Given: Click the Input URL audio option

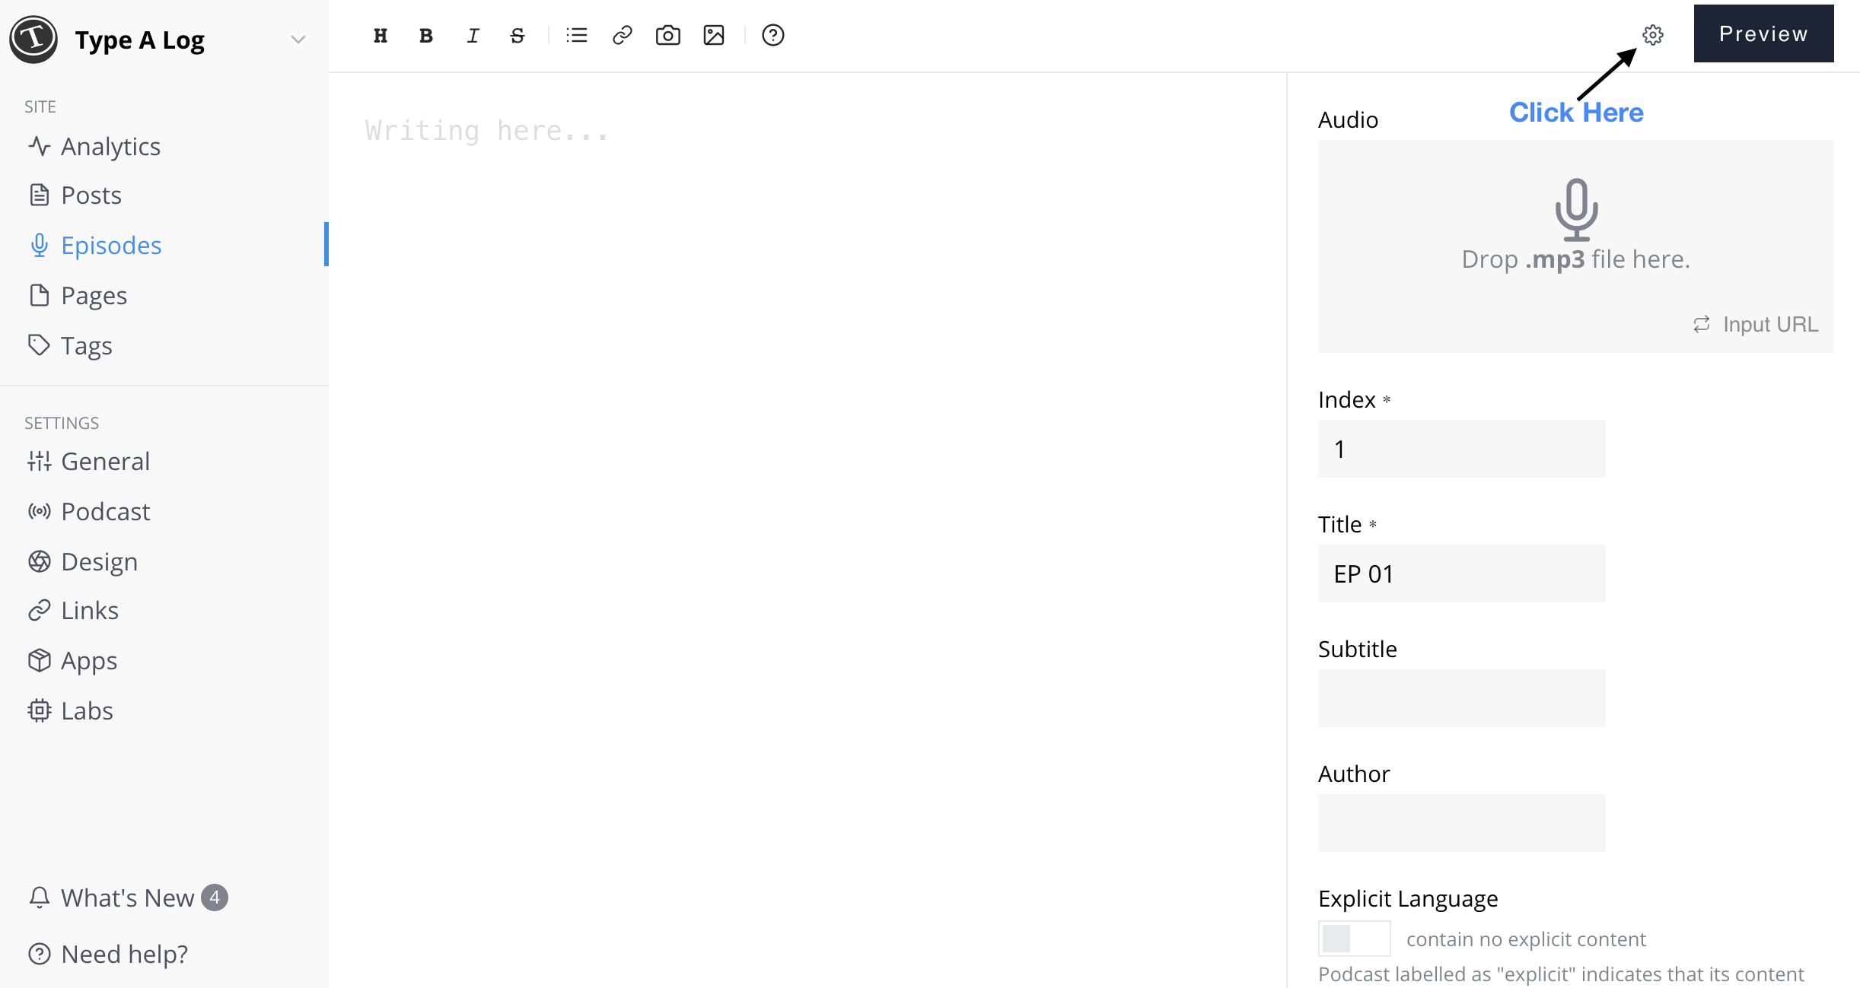Looking at the screenshot, I should (x=1759, y=323).
